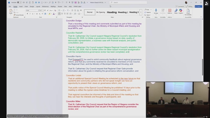The width and height of the screenshot is (210, 118).
Task: Toggle the AutoSave switch
Action: 19,2
